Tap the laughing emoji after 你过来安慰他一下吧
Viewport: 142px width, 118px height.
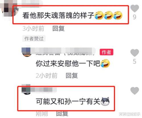105,63
